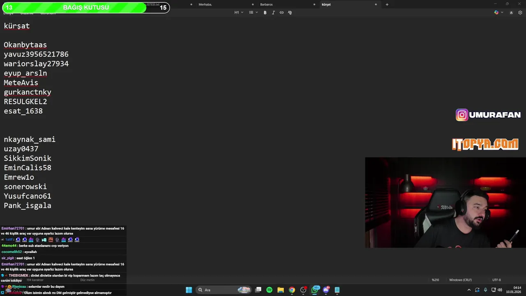Switch to the Barbaros tab
The height and width of the screenshot is (296, 526).
coord(266,5)
